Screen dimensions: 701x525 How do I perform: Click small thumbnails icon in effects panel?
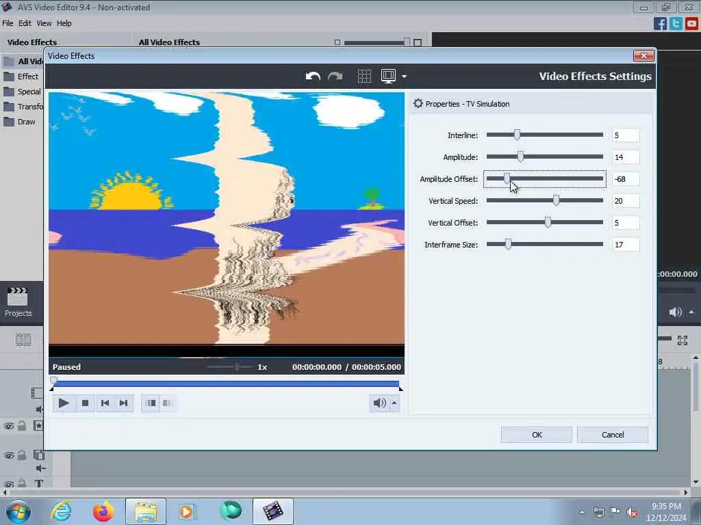tap(337, 42)
